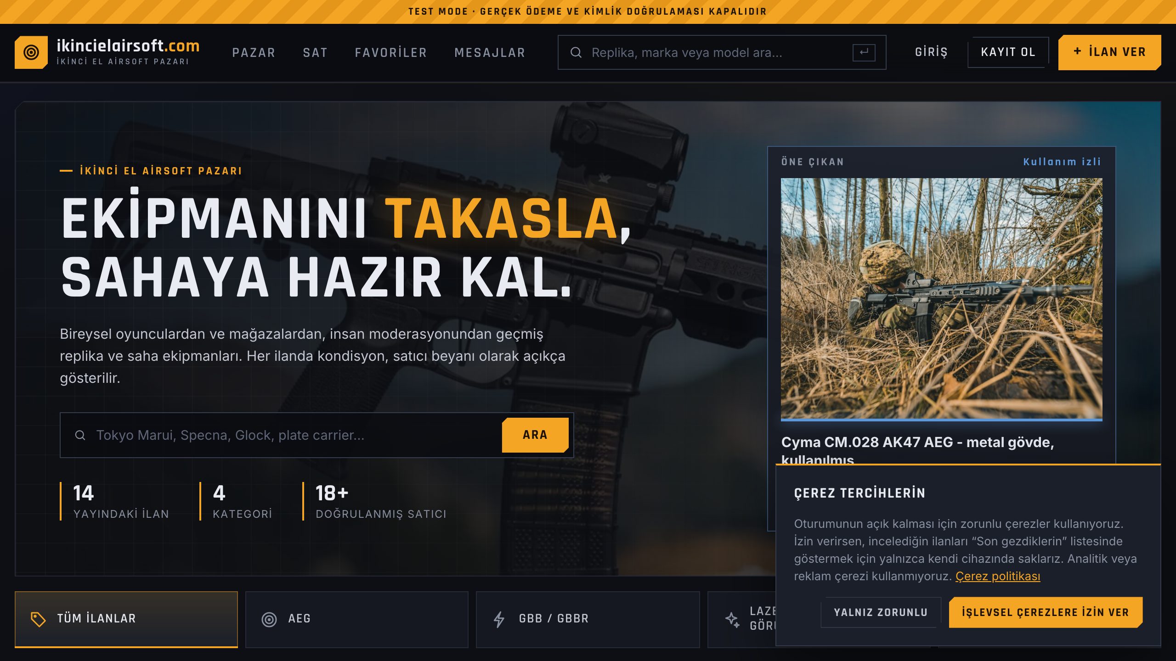The image size is (1176, 661).
Task: Click the + İLAN VER button
Action: pyautogui.click(x=1109, y=52)
